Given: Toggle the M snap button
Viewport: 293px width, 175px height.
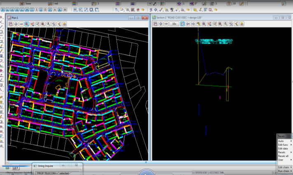Looking at the screenshot, I should 65,10.
